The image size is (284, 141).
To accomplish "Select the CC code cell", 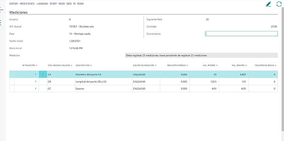I will 61,89.
